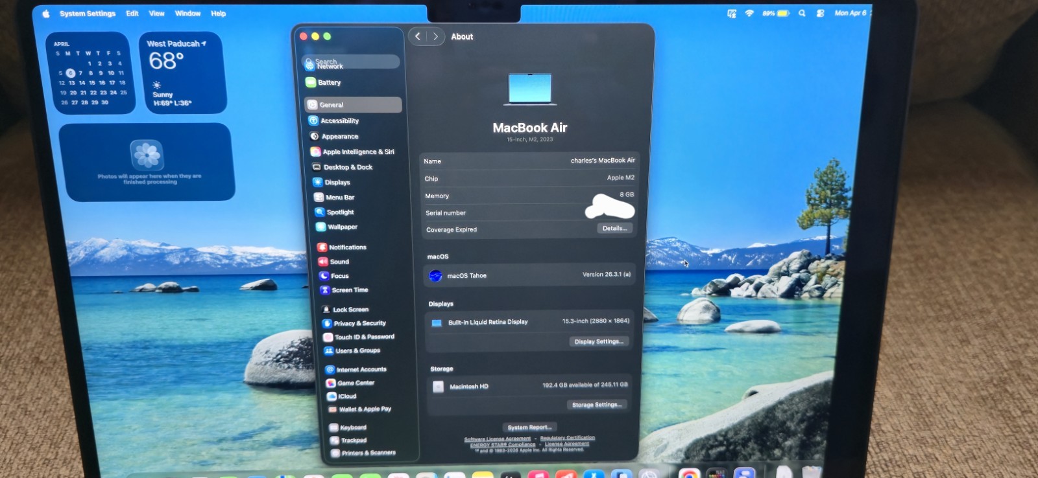The image size is (1038, 478).
Task: Open Trackpad settings
Action: point(348,440)
